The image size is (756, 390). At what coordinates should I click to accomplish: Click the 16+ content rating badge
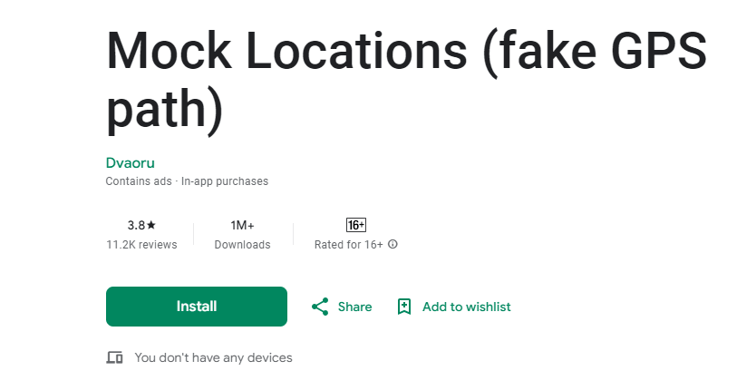[355, 225]
